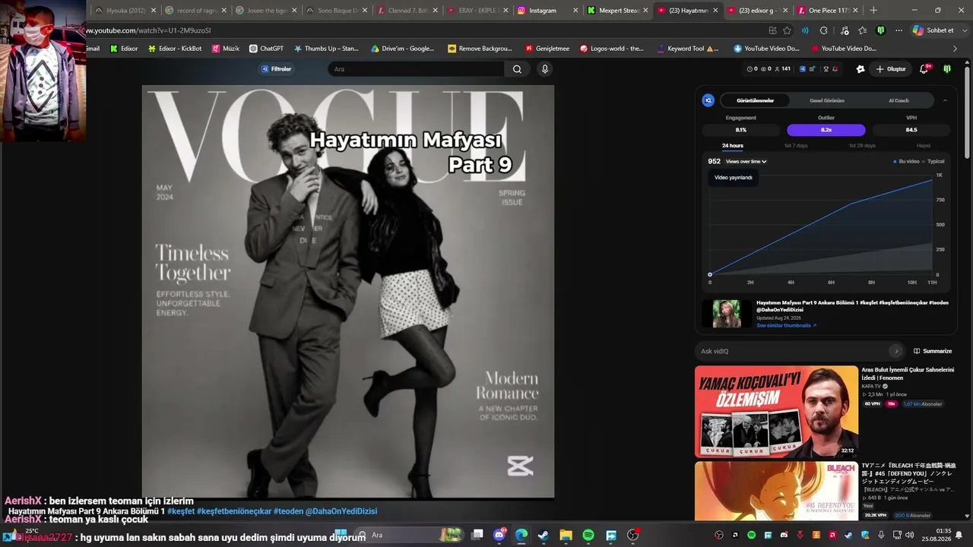This screenshot has width=973, height=547.
Task: Toggle the 'Typical' chart legend
Action: (933, 162)
